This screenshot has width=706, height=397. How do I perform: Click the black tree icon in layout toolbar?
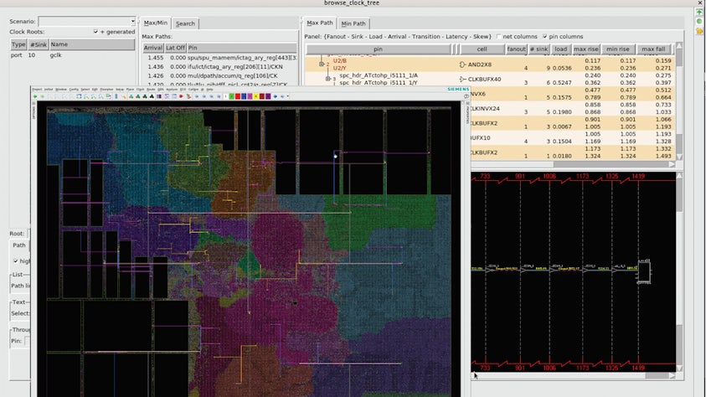click(152, 96)
